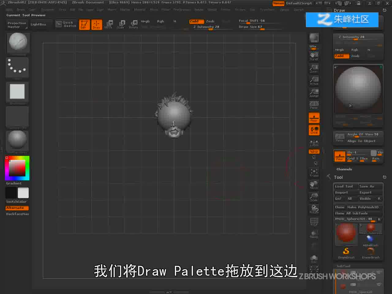The width and height of the screenshot is (392, 294).
Task: Open the current brush thumbnail
Action: [18, 43]
